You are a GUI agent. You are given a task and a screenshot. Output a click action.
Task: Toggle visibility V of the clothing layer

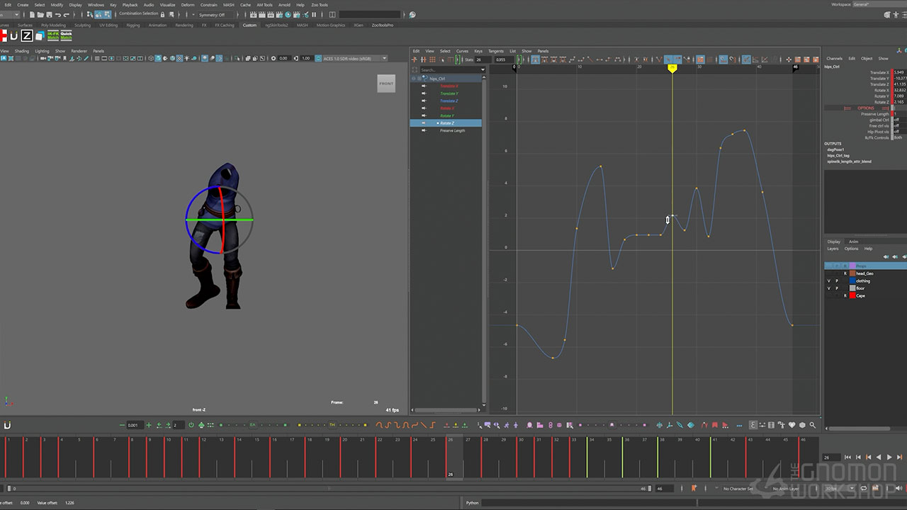pyautogui.click(x=828, y=281)
